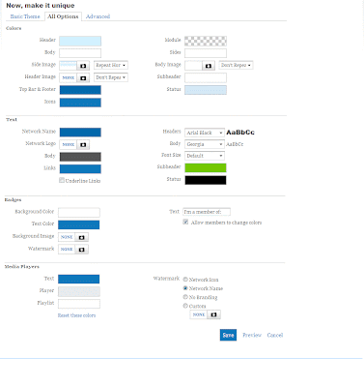This screenshot has height=387, width=364.
Task: Click the Reset these colors link
Action: pyautogui.click(x=76, y=315)
